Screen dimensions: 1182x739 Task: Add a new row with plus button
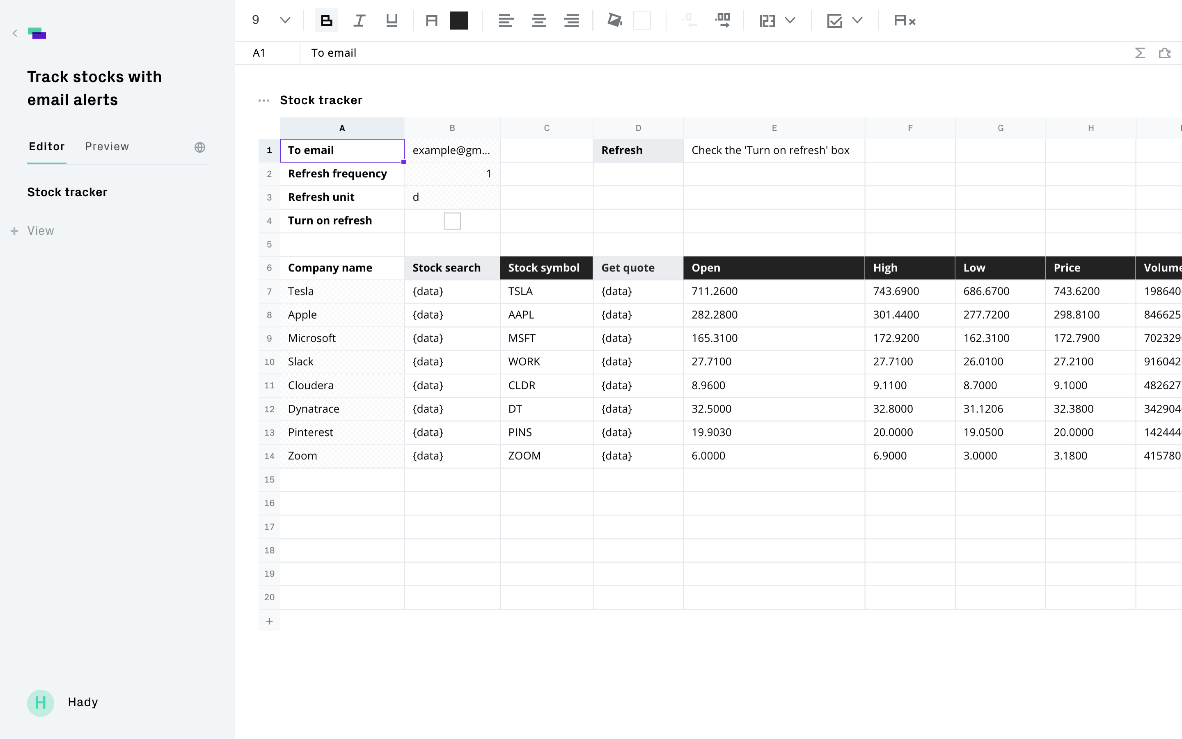pos(269,621)
